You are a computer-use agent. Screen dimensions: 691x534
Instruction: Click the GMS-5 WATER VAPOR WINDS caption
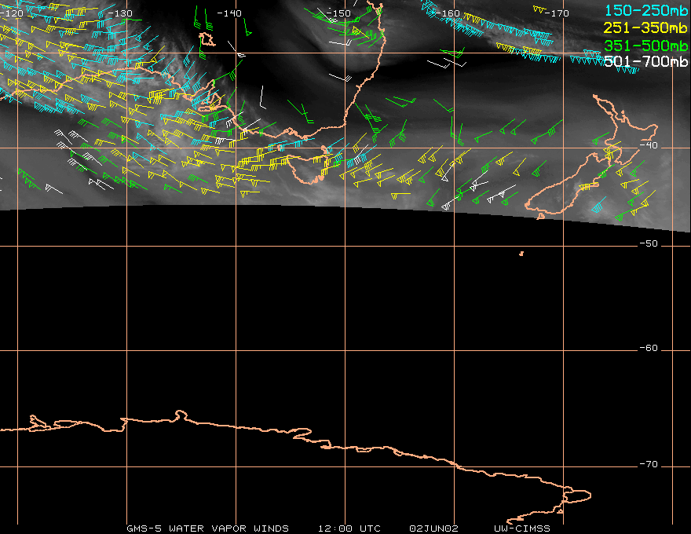(x=207, y=529)
